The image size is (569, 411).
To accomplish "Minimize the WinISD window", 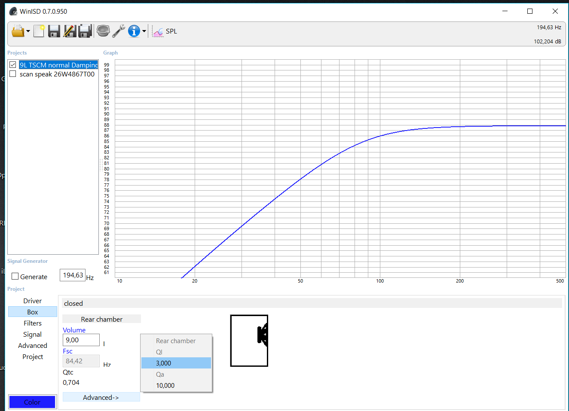I will [x=505, y=11].
